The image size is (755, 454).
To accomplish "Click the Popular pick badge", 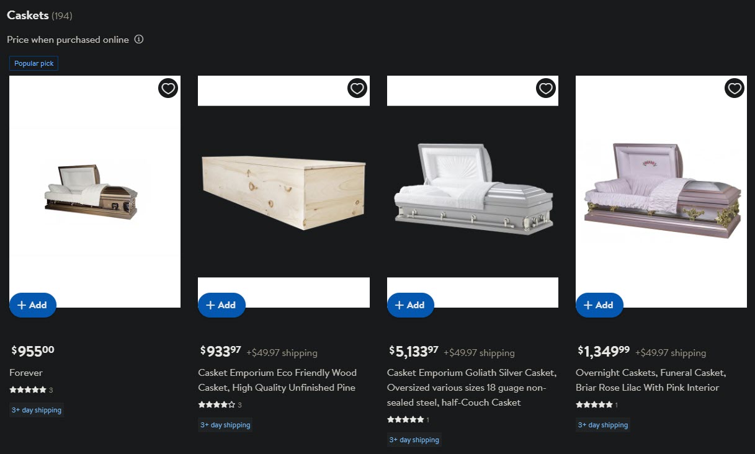I will pyautogui.click(x=34, y=63).
